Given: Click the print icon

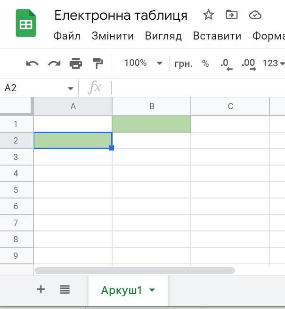Looking at the screenshot, I should [76, 63].
